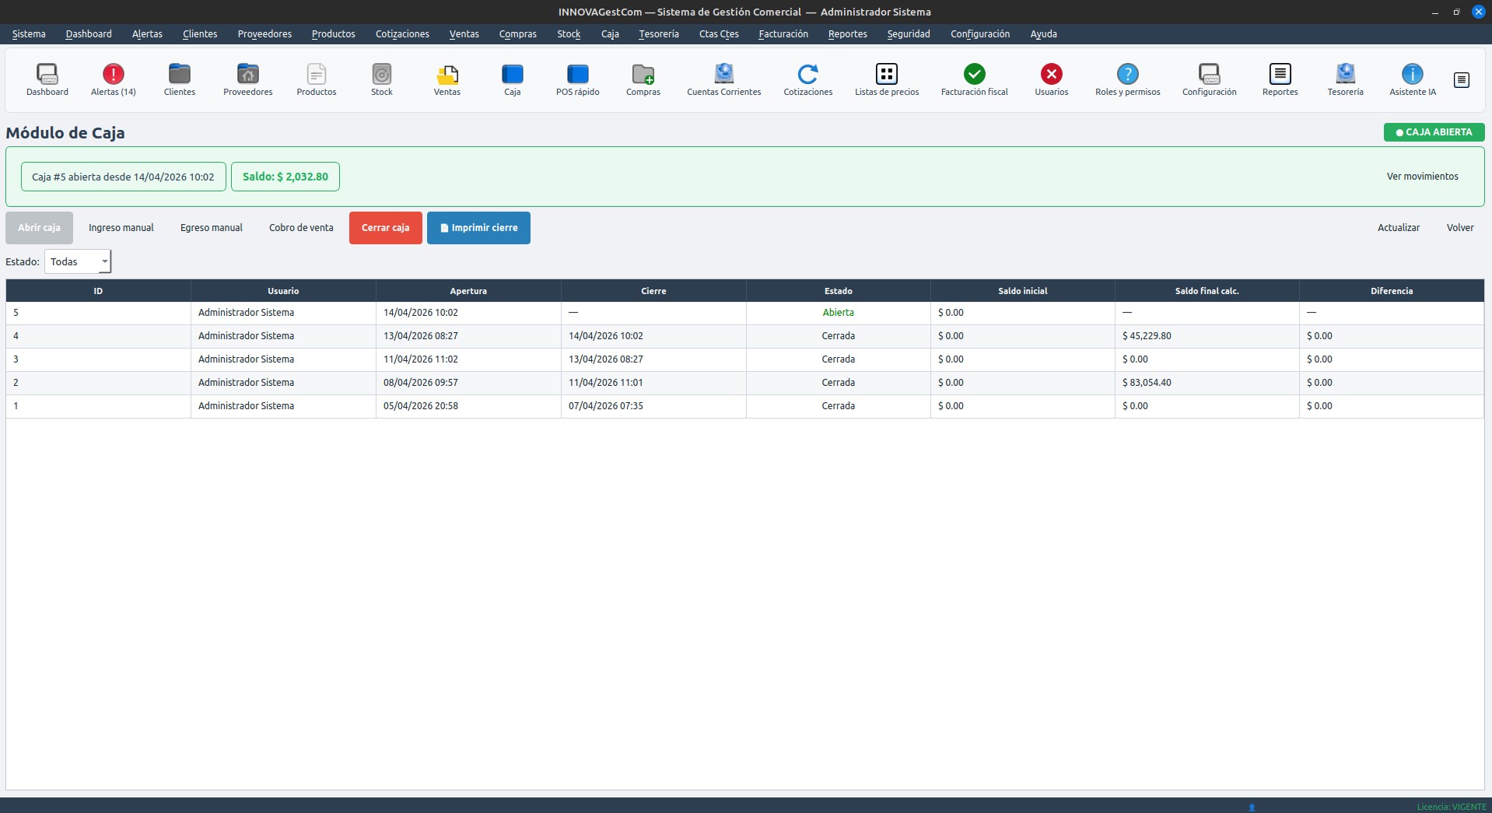This screenshot has height=813, width=1492.
Task: Open the Asistente IA icon
Action: (x=1412, y=75)
